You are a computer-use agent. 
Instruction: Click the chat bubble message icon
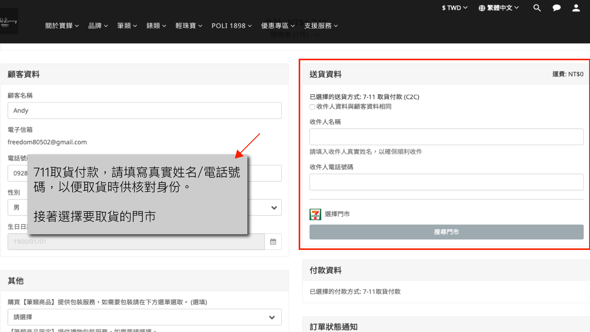point(557,8)
